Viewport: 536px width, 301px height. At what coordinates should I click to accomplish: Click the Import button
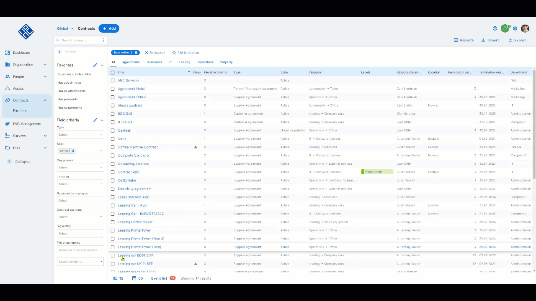490,40
